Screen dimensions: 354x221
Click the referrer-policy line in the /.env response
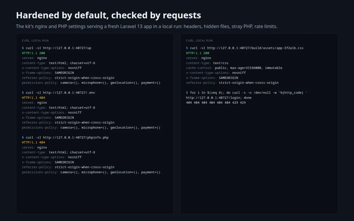click(68, 122)
